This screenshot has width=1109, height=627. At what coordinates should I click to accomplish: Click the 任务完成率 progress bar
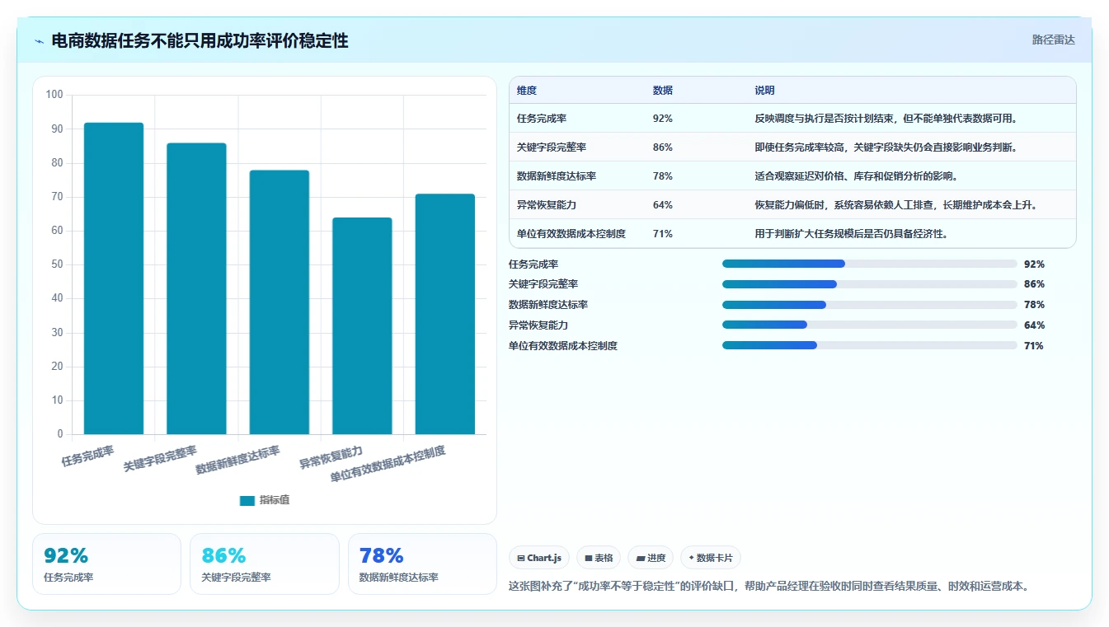point(869,264)
